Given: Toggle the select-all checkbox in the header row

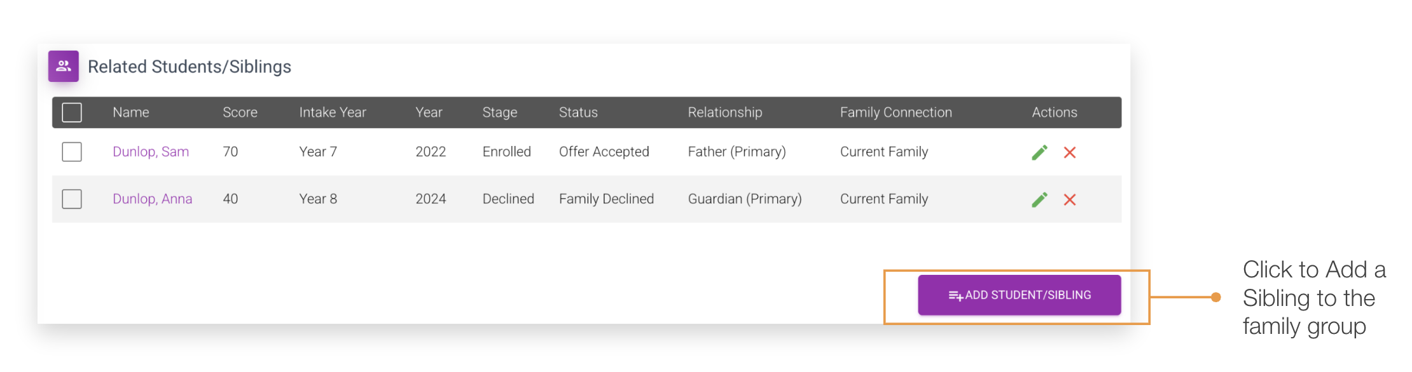Looking at the screenshot, I should tap(71, 112).
